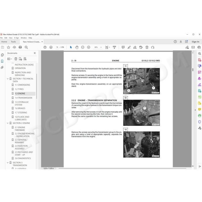Open the Window menu
Image resolution: width=202 pixels, height=202 pixels.
24,38
